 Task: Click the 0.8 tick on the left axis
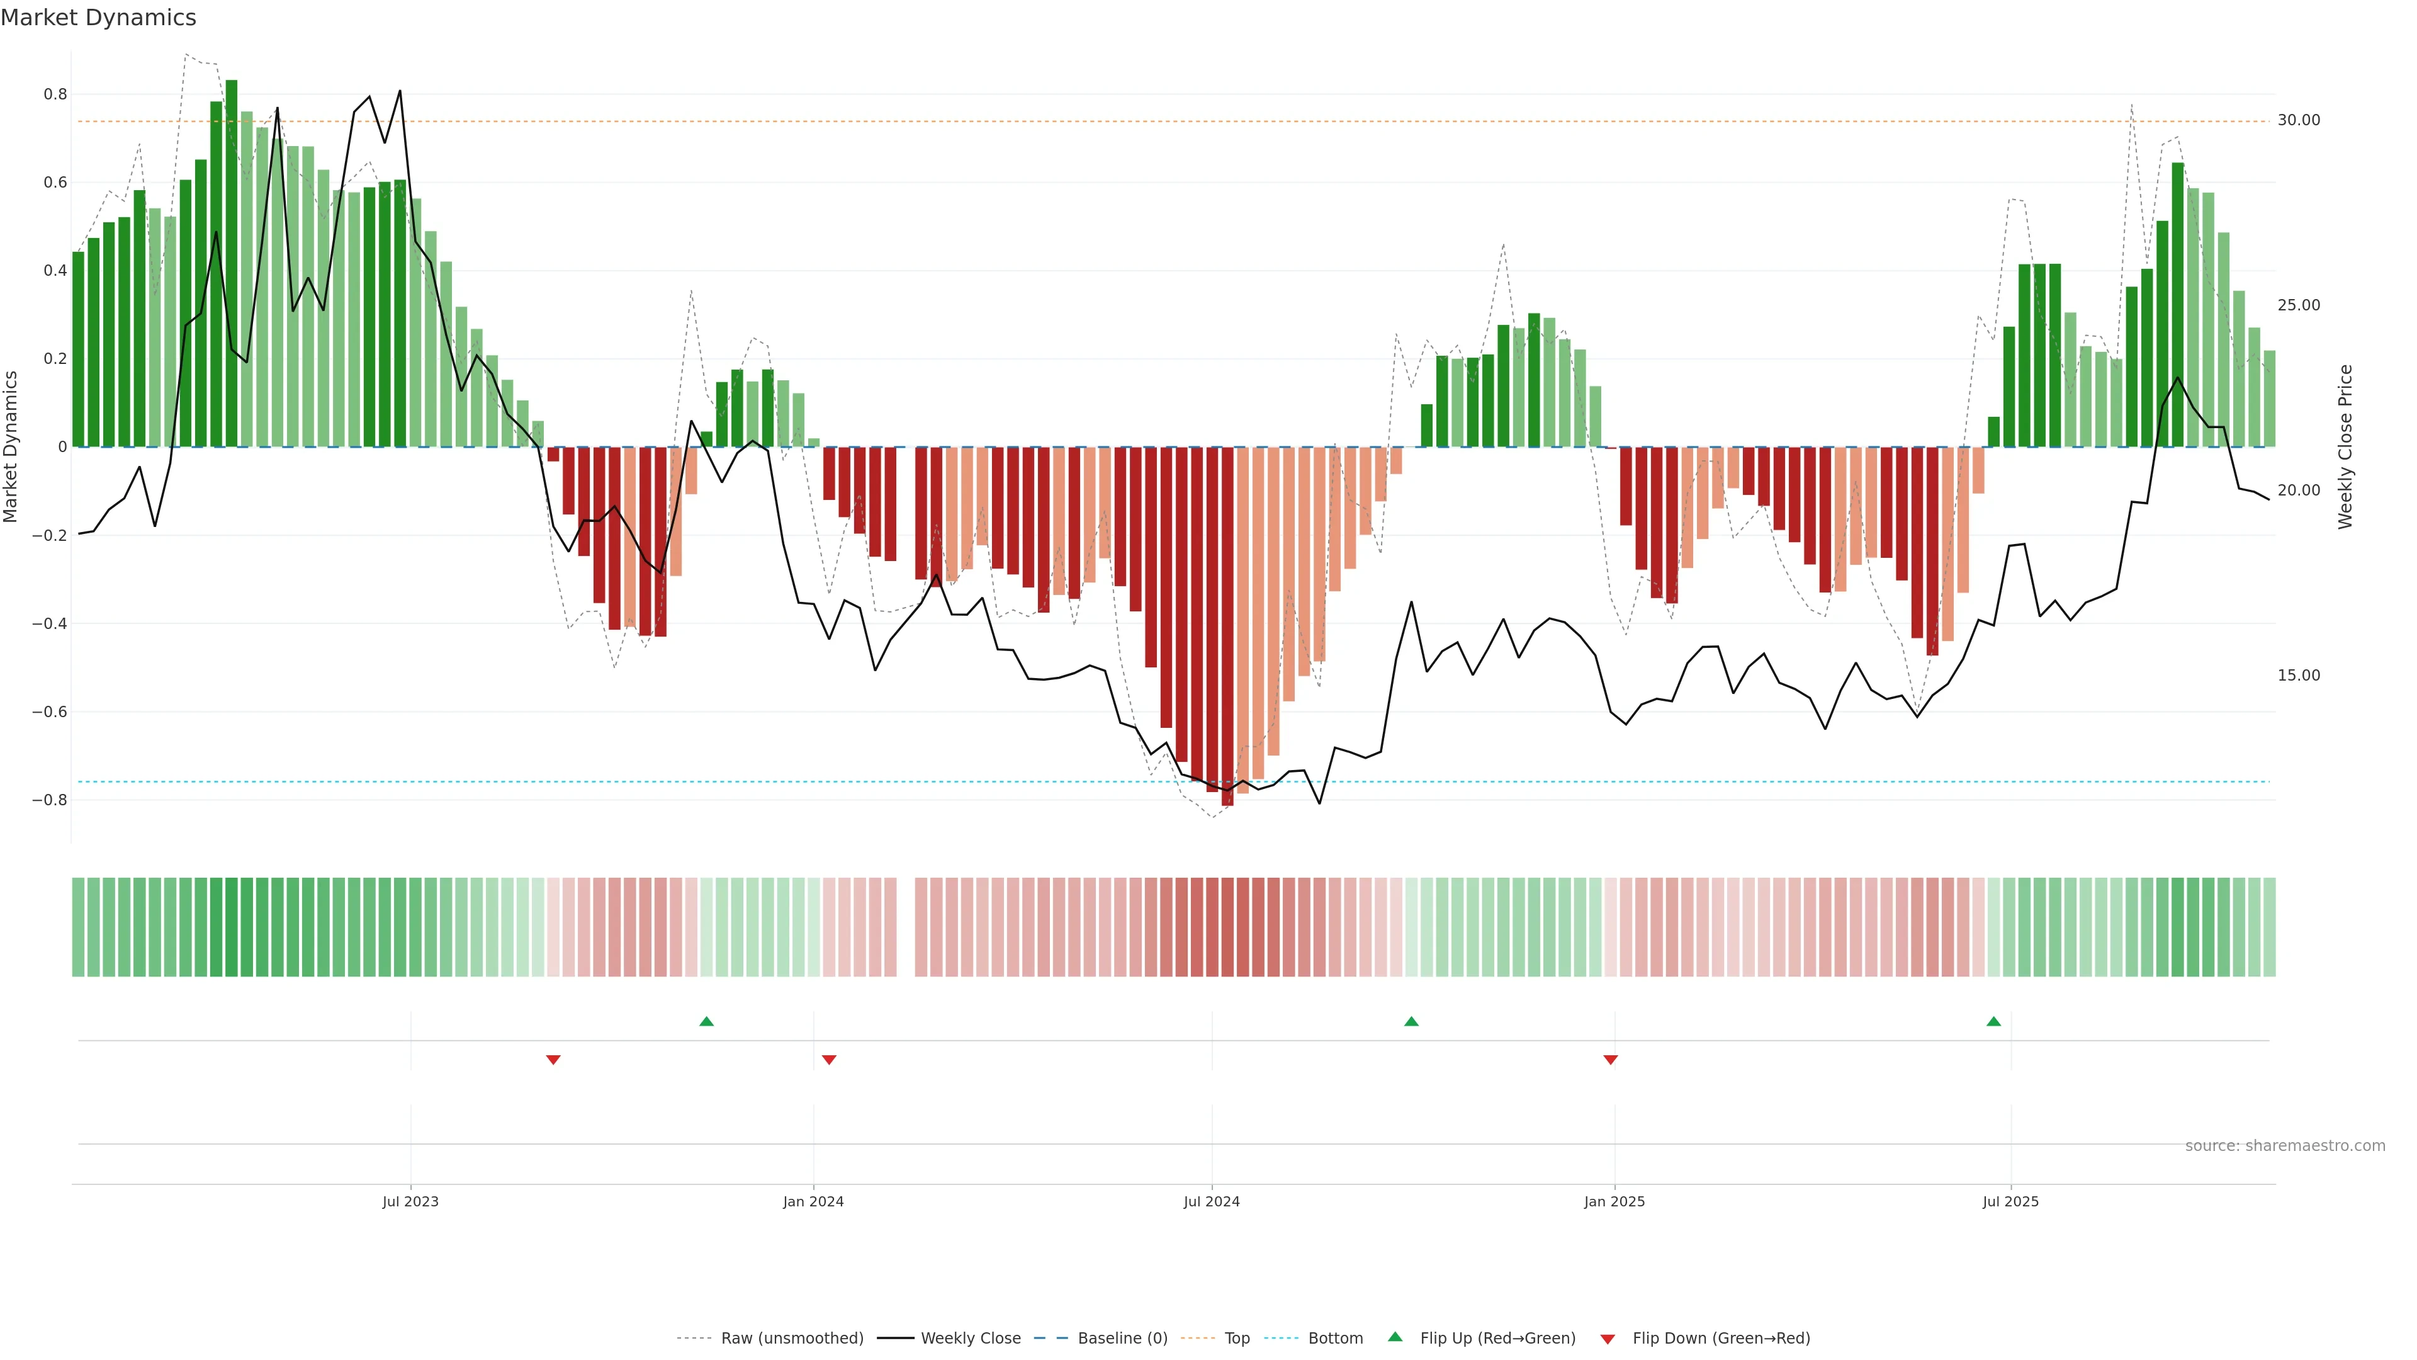(x=55, y=94)
